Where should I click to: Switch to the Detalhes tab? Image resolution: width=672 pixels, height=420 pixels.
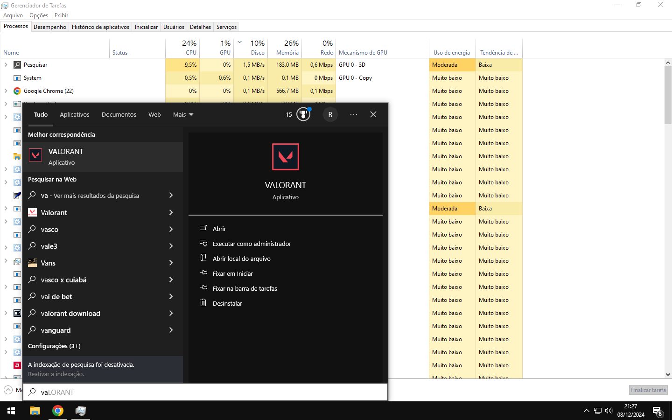pyautogui.click(x=200, y=27)
